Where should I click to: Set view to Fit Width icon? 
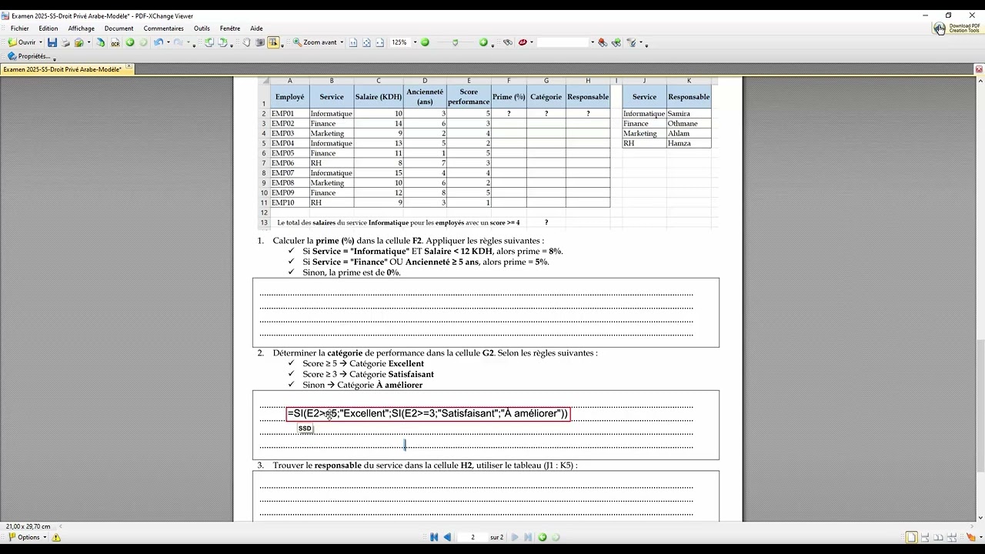point(379,42)
